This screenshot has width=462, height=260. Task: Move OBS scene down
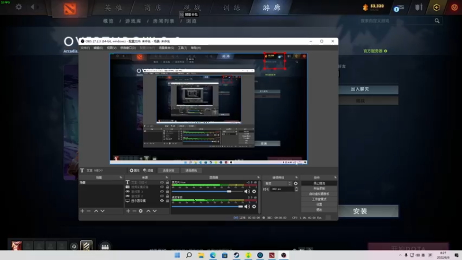pyautogui.click(x=103, y=211)
